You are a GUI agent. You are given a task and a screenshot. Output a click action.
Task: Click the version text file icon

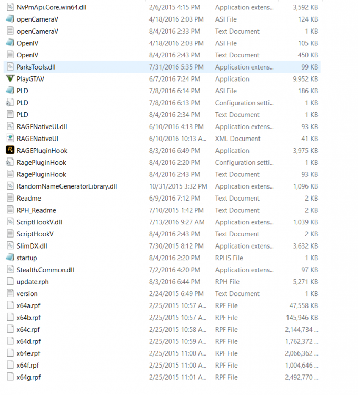point(10,293)
